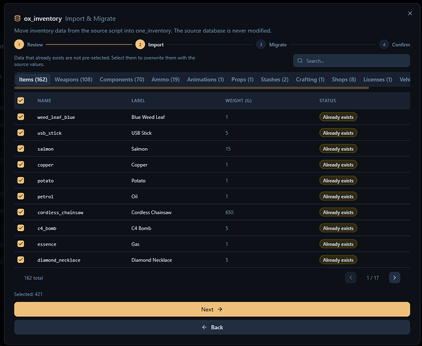Click the Oil label cell
Image resolution: width=422 pixels, height=346 pixels.
point(135,197)
